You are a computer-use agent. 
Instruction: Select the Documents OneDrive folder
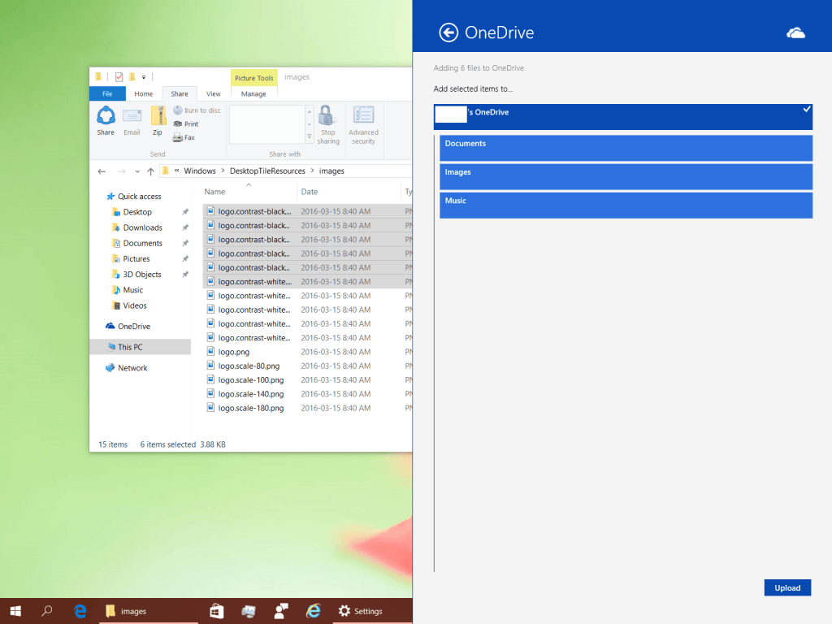626,148
